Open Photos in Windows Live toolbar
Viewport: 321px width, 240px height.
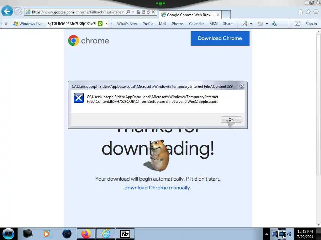(x=177, y=24)
